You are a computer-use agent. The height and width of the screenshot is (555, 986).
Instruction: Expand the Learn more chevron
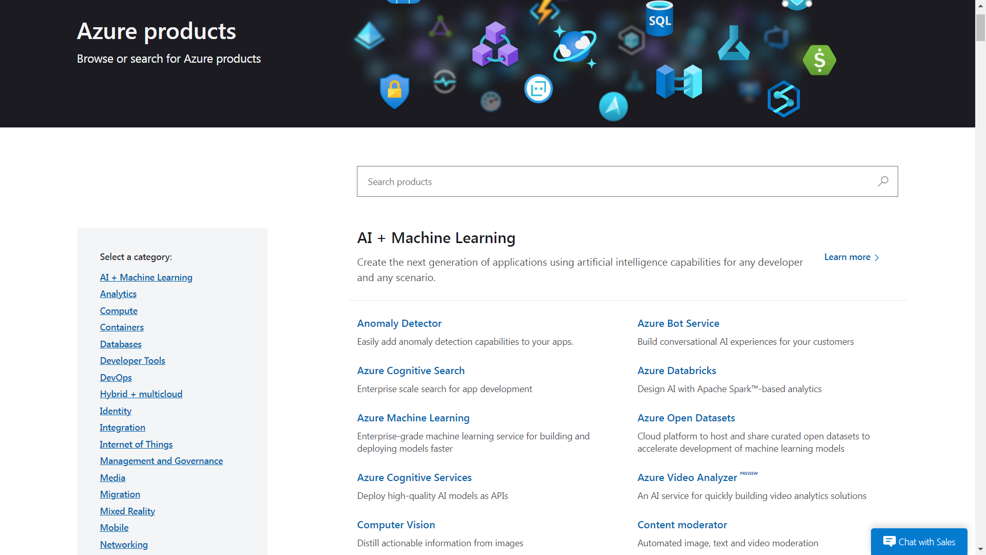(877, 257)
